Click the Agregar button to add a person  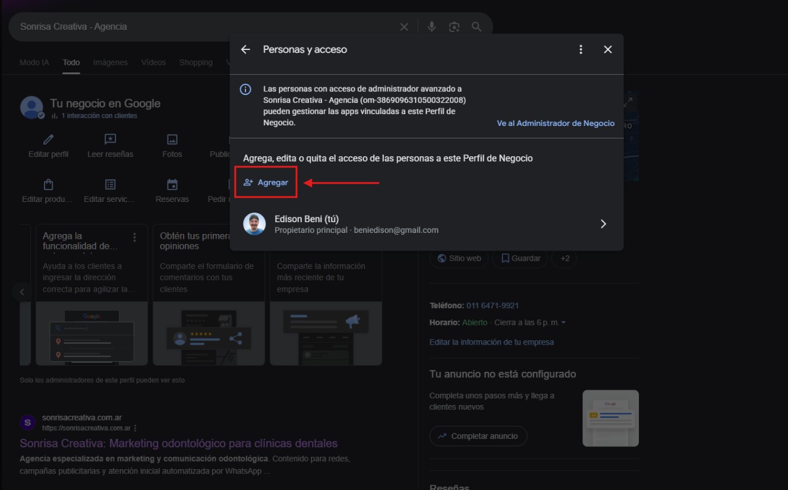tap(266, 182)
